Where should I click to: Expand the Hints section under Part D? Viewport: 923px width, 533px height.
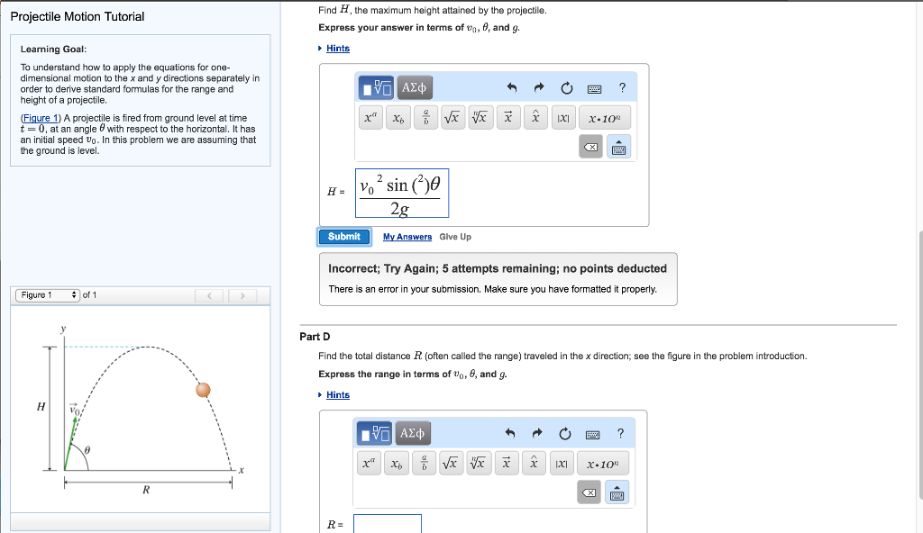(x=336, y=395)
